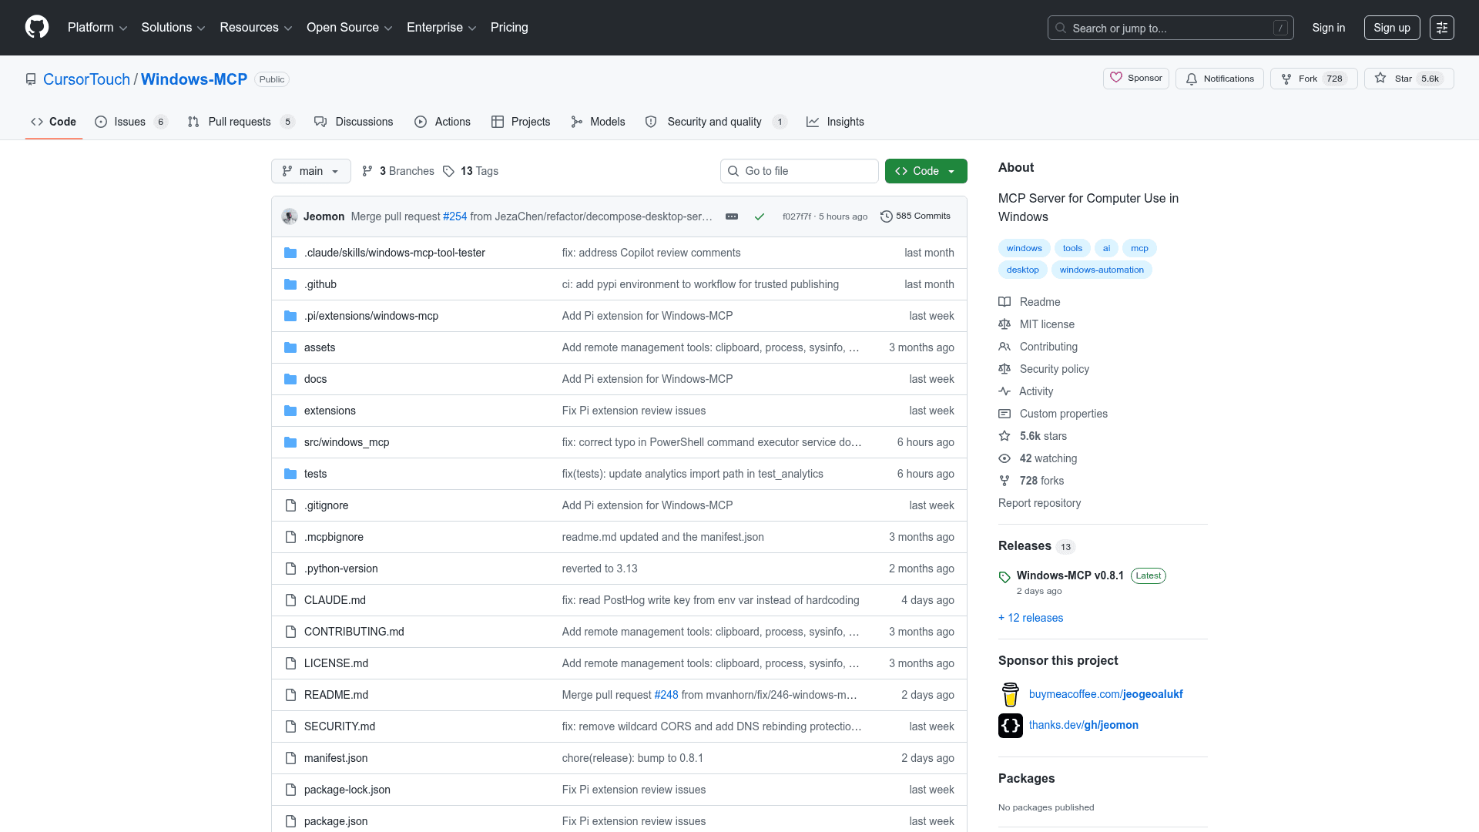
Task: Focus the Go to file input
Action: [x=800, y=171]
